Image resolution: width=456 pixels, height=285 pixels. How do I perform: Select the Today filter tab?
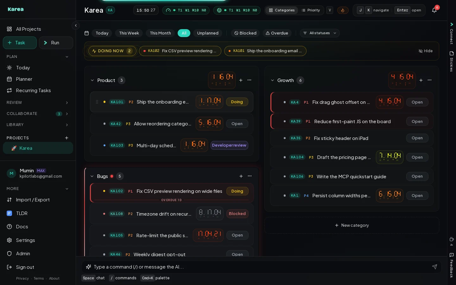click(x=102, y=33)
